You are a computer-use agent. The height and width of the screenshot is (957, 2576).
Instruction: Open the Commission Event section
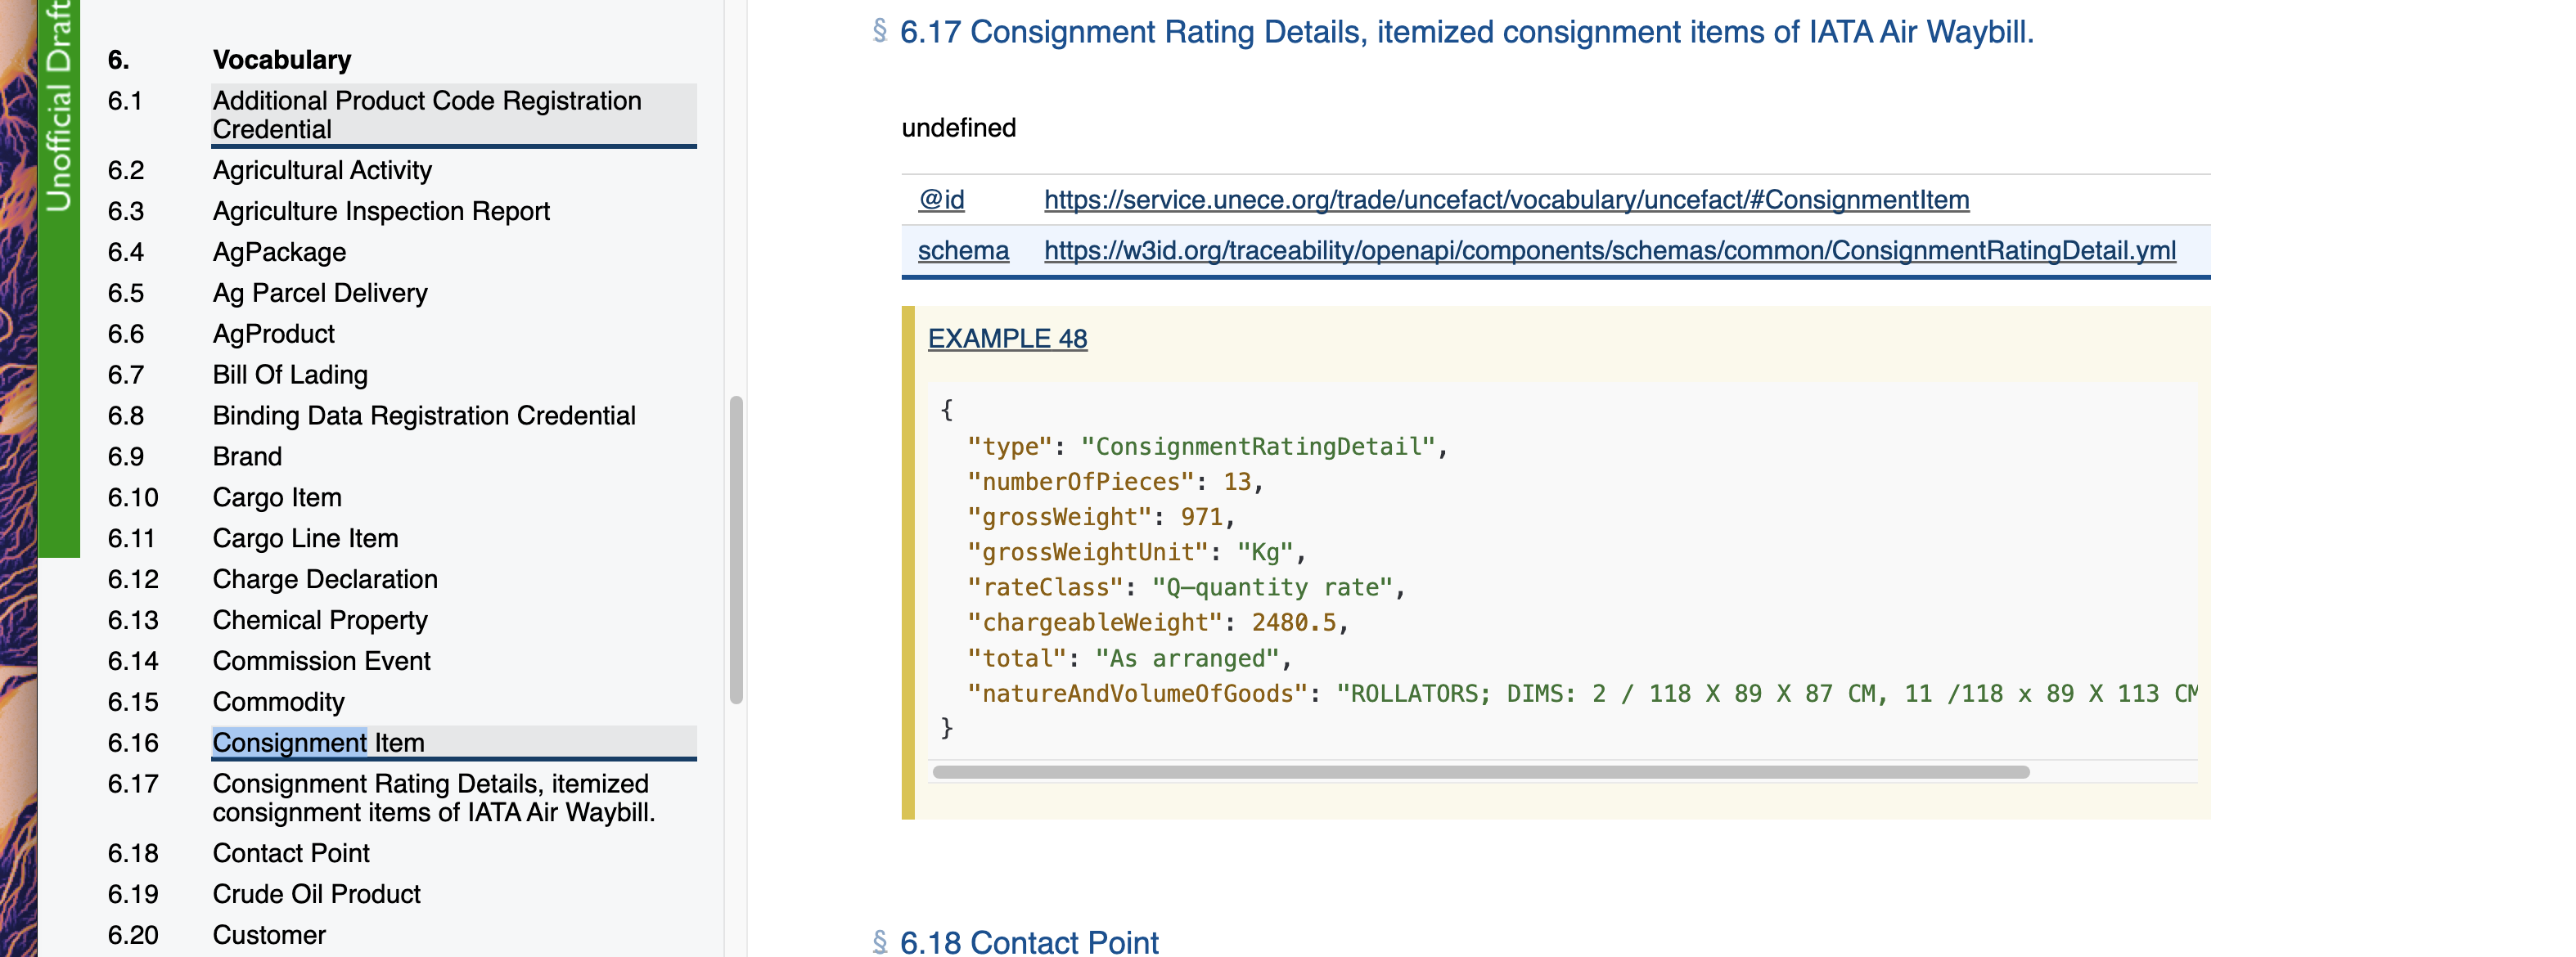pos(322,660)
